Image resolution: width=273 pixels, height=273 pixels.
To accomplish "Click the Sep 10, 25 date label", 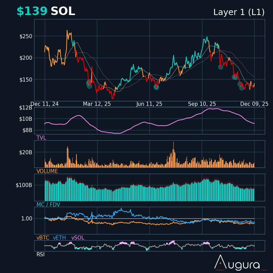I will point(202,104).
